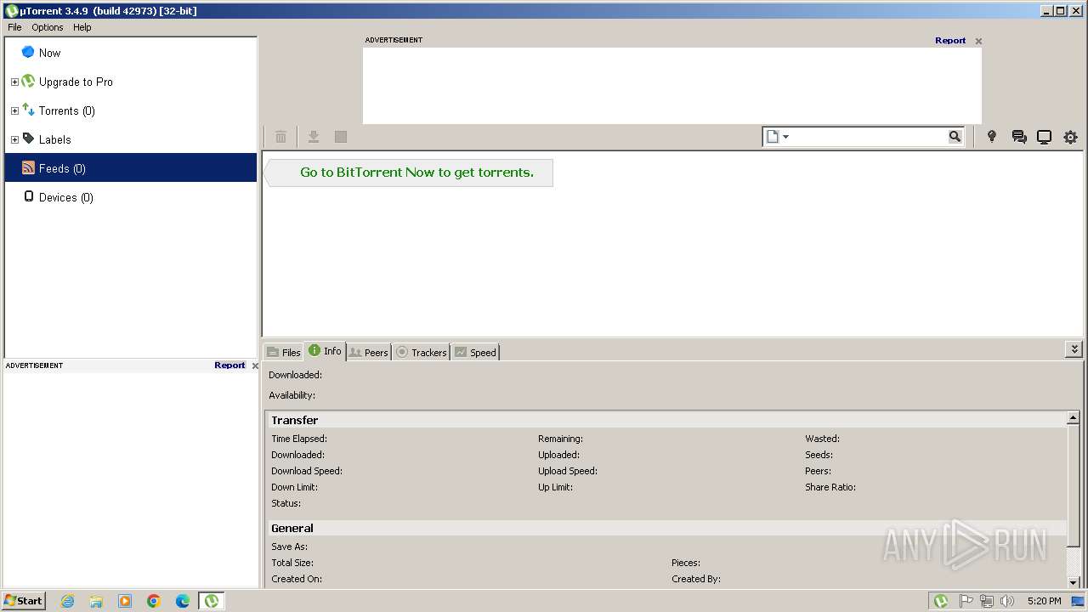Viewport: 1088px width, 612px height.
Task: Click the uTorrent taskbar button
Action: coord(212,601)
